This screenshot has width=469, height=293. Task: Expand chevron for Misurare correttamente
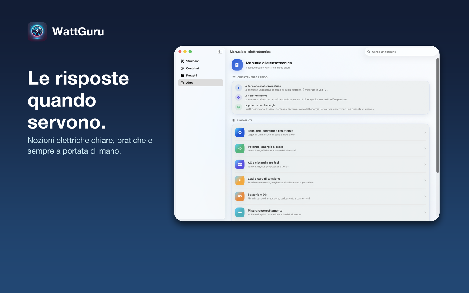point(425,212)
